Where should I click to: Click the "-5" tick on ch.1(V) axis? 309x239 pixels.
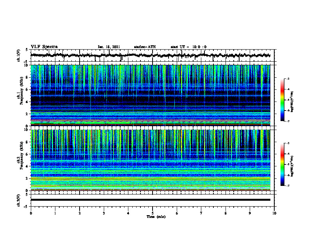[26, 62]
